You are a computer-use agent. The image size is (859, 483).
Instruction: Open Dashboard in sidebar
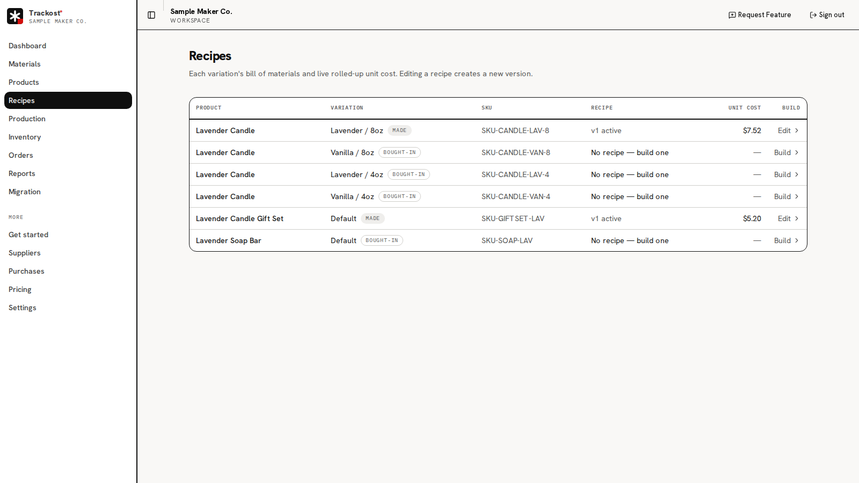pyautogui.click(x=68, y=46)
